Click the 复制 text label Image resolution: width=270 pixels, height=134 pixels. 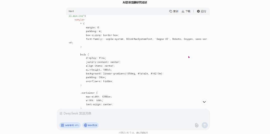coord(176,11)
